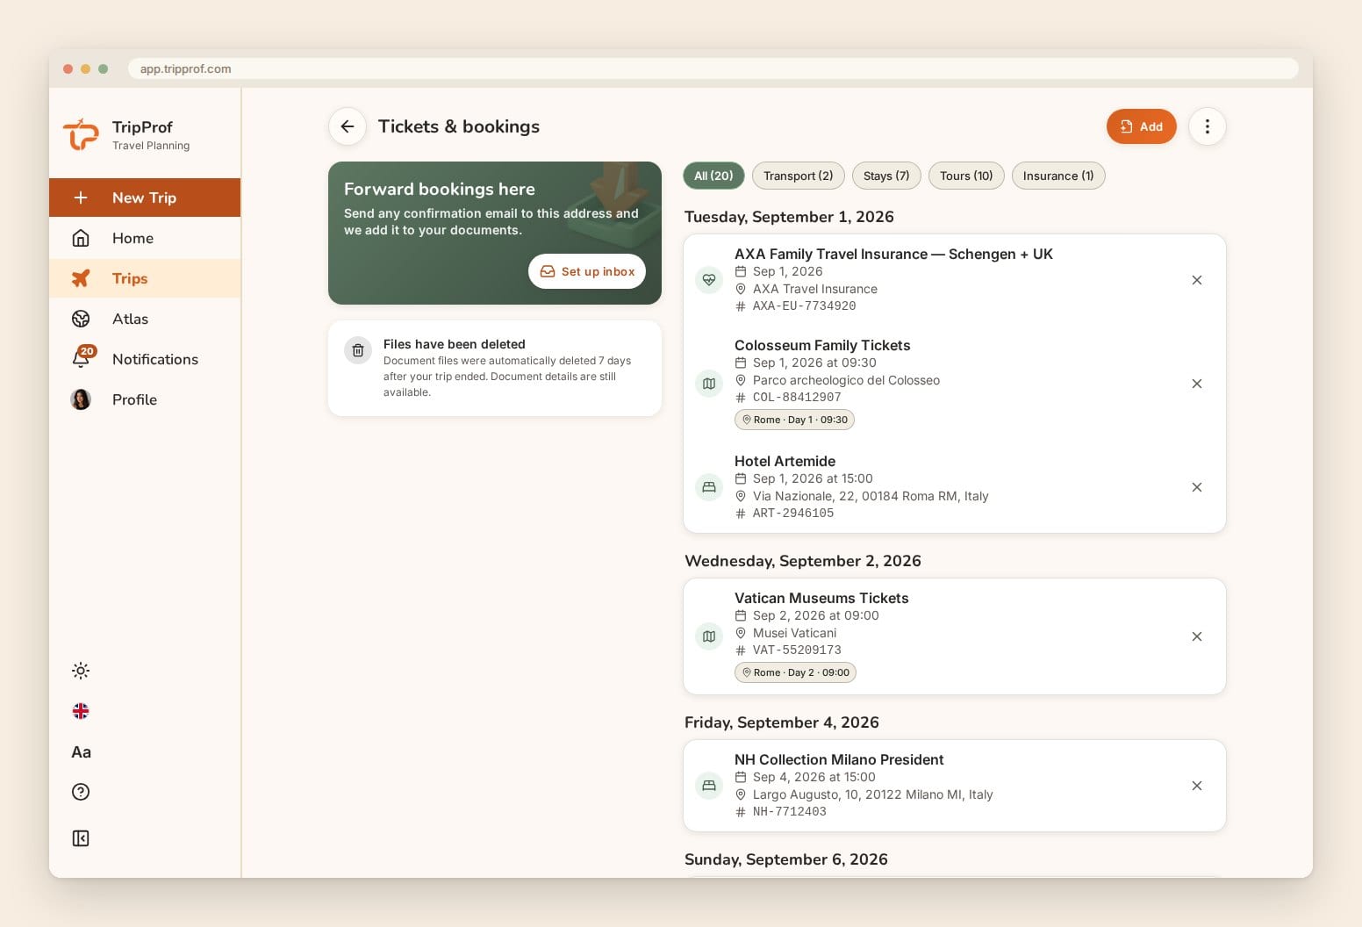This screenshot has height=927, width=1362.
Task: Open help via the question mark icon
Action: tap(81, 792)
